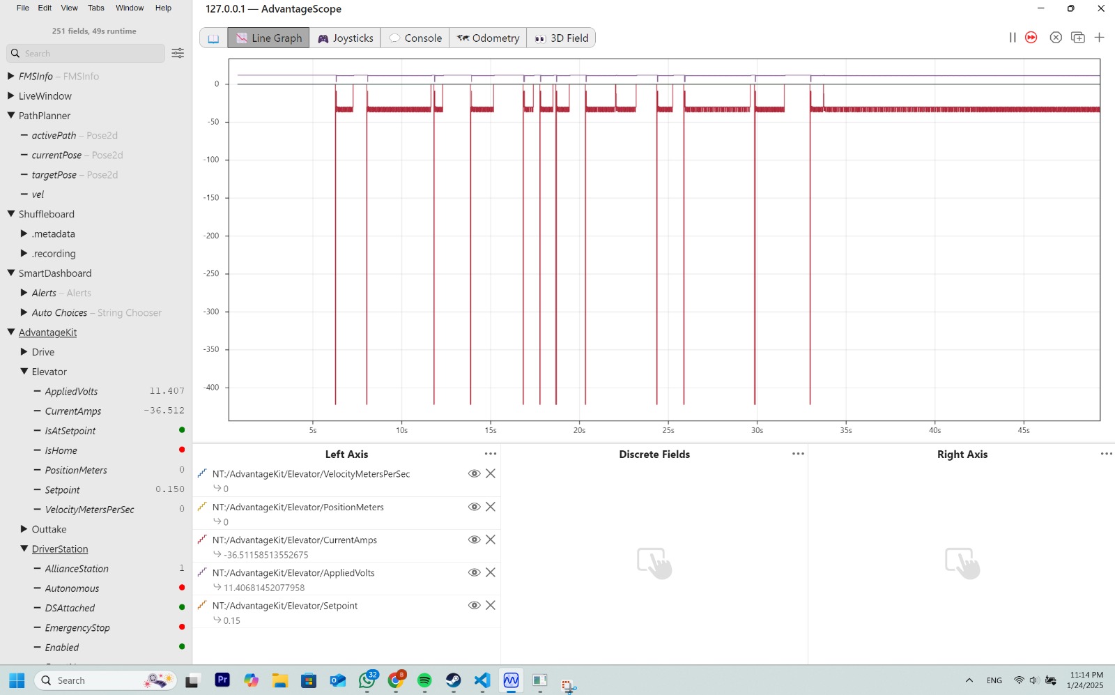The width and height of the screenshot is (1115, 695).
Task: Collapse the Shuffleboard tree node
Action: [11, 214]
